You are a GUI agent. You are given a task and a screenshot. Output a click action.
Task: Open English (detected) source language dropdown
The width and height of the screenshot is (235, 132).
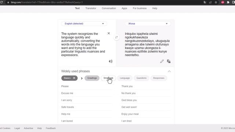click(84, 23)
